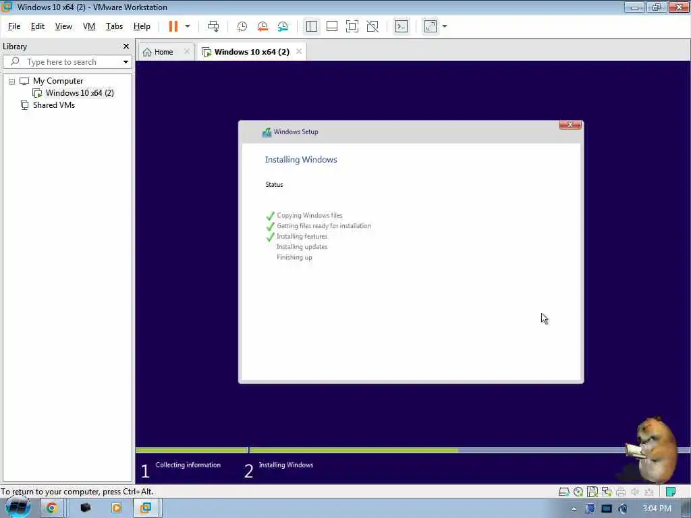Switch to Unity mode icon
Viewport: 691px width, 518px height.
pos(372,26)
